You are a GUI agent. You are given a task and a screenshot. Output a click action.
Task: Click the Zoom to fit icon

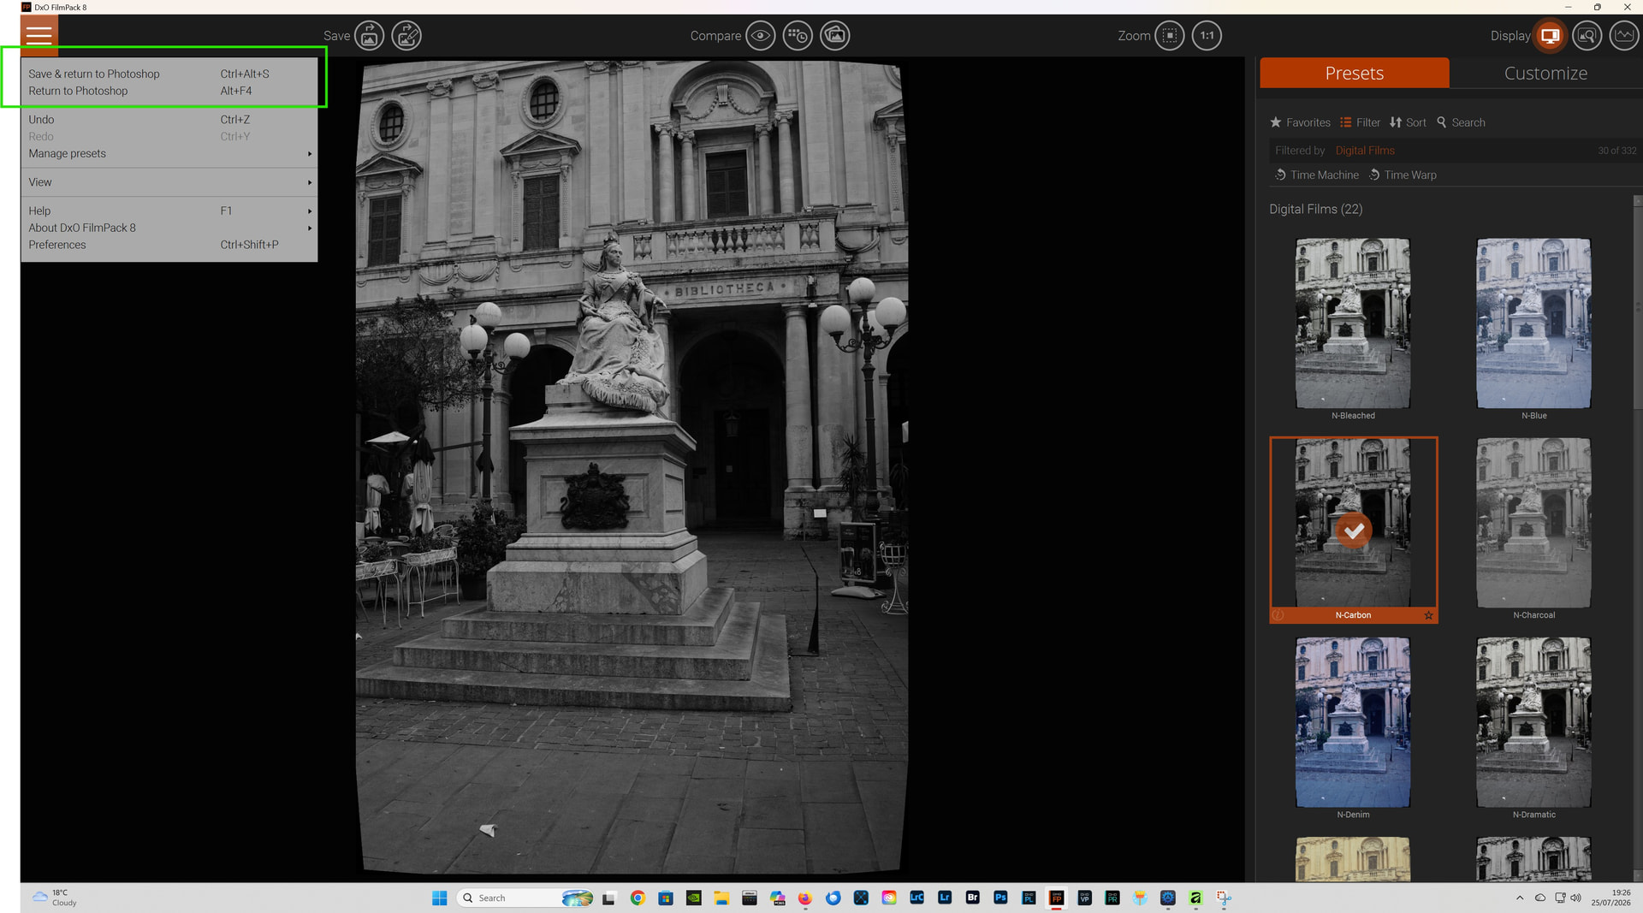(1170, 36)
